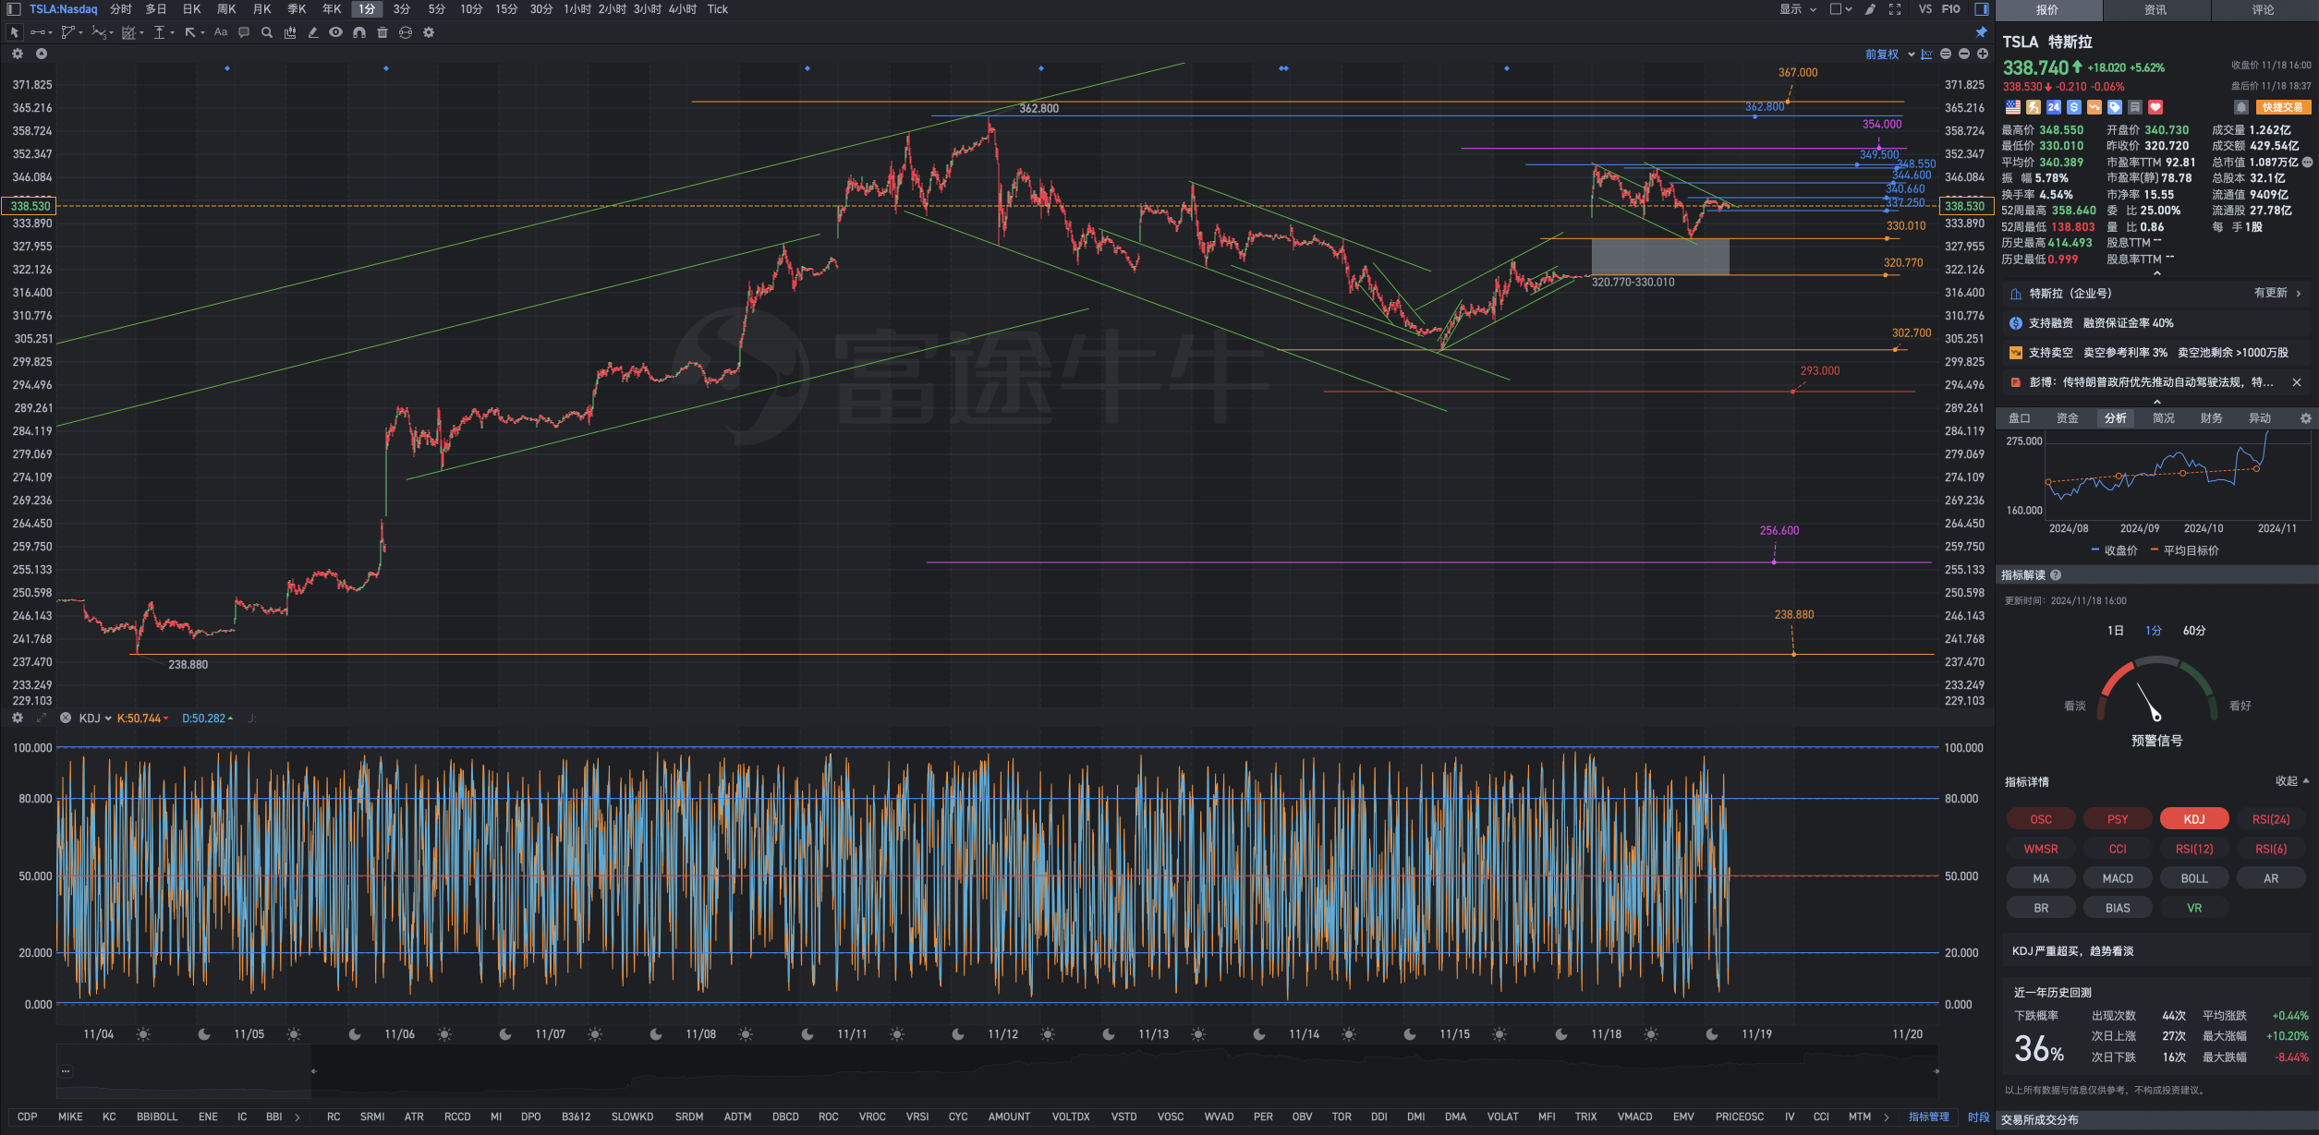This screenshot has height=1135, width=2319.
Task: Open the quote panel settings gear
Action: [x=2305, y=418]
